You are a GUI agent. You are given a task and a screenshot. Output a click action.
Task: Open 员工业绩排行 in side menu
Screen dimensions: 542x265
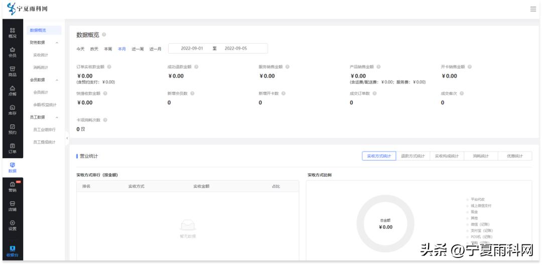point(44,130)
